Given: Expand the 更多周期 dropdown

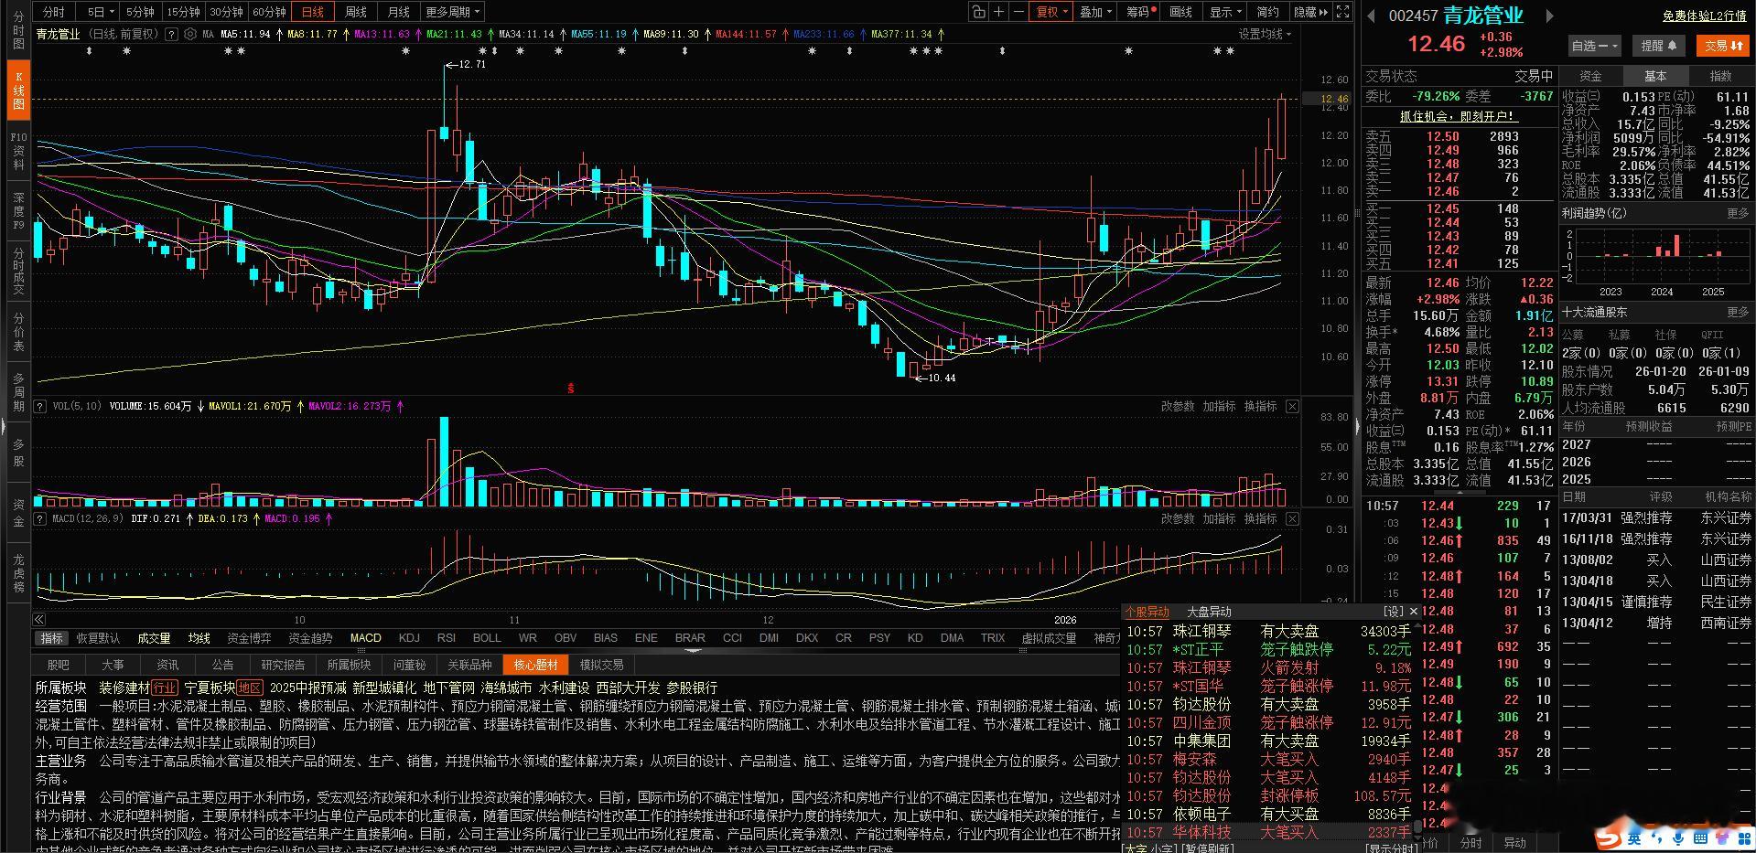Looking at the screenshot, I should point(452,12).
